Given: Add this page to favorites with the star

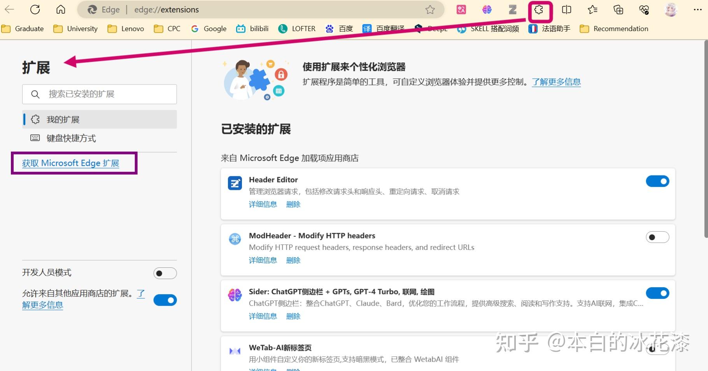Looking at the screenshot, I should (x=430, y=10).
